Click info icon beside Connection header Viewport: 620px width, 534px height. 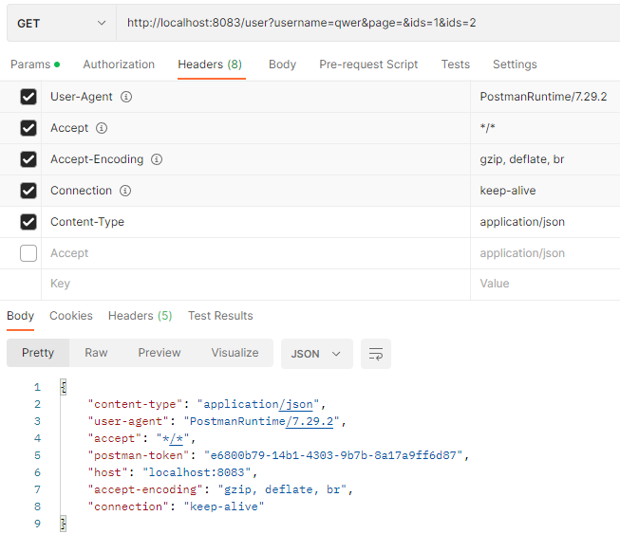(x=125, y=191)
